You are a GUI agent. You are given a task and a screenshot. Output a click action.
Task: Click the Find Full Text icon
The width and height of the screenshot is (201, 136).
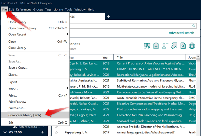(183, 46)
